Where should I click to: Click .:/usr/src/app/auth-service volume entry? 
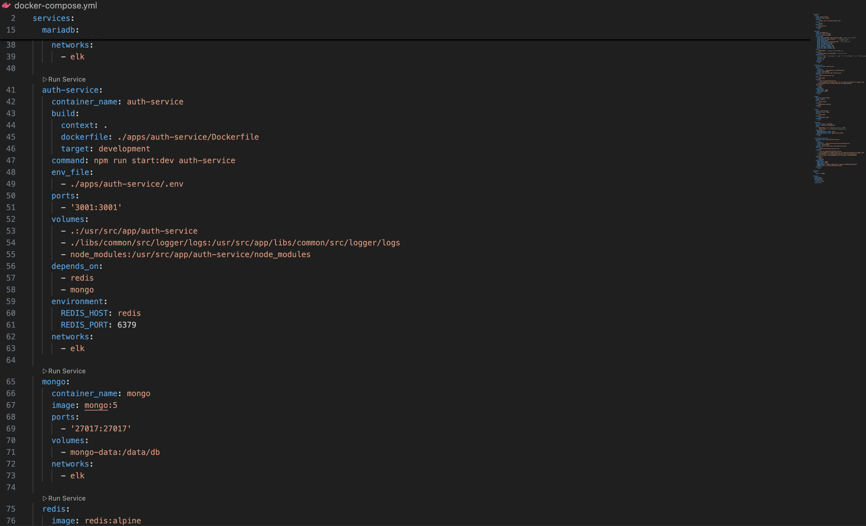tap(134, 231)
